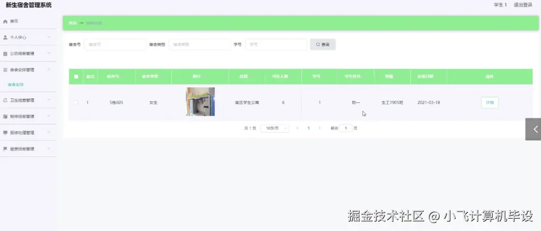Click the icon beside 卫生检查管理
Image resolution: width=541 pixels, height=231 pixels.
pyautogui.click(x=5, y=100)
